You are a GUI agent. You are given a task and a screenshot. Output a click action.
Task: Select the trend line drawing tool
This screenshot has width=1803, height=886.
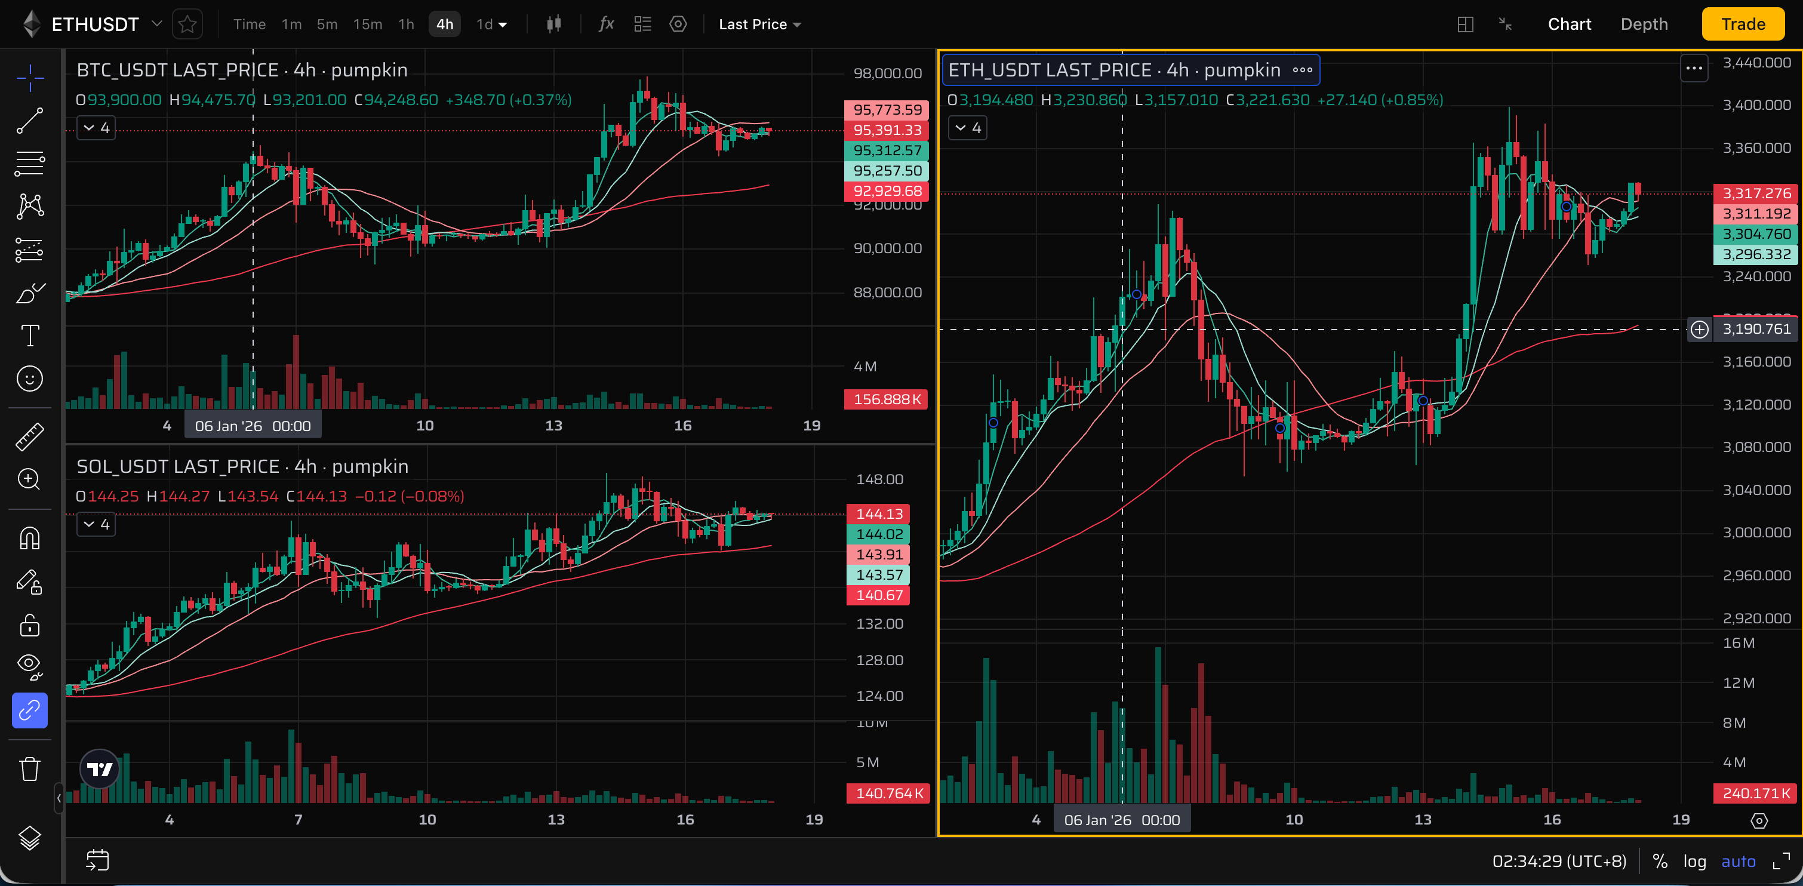[x=29, y=121]
